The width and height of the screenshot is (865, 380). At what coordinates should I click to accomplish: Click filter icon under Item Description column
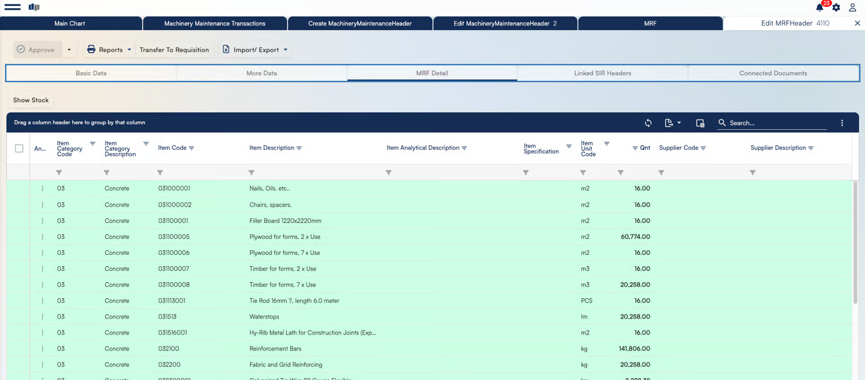(x=252, y=172)
